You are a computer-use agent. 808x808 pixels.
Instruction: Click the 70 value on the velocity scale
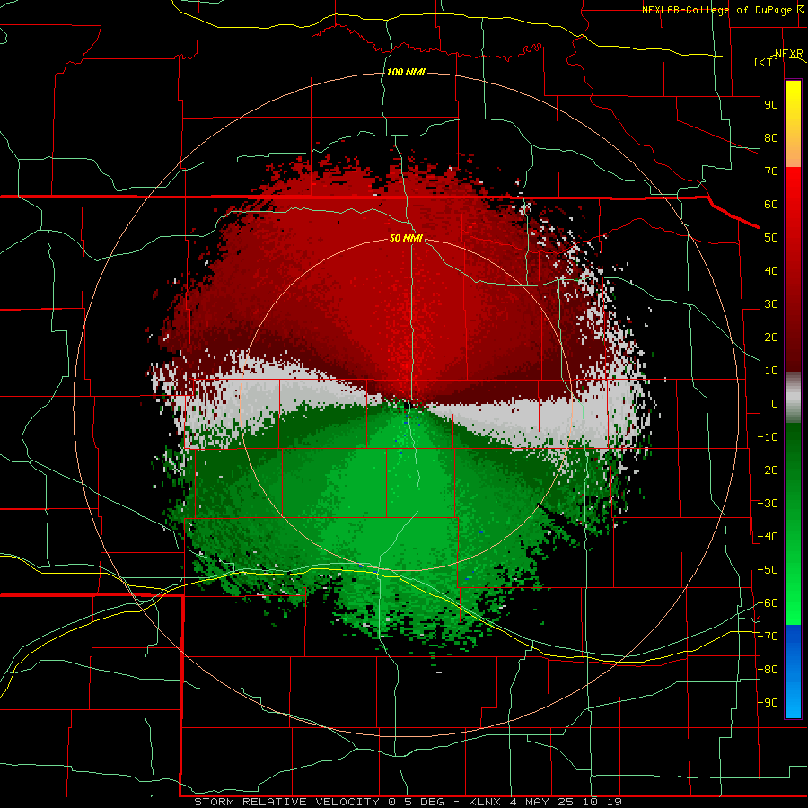[771, 171]
